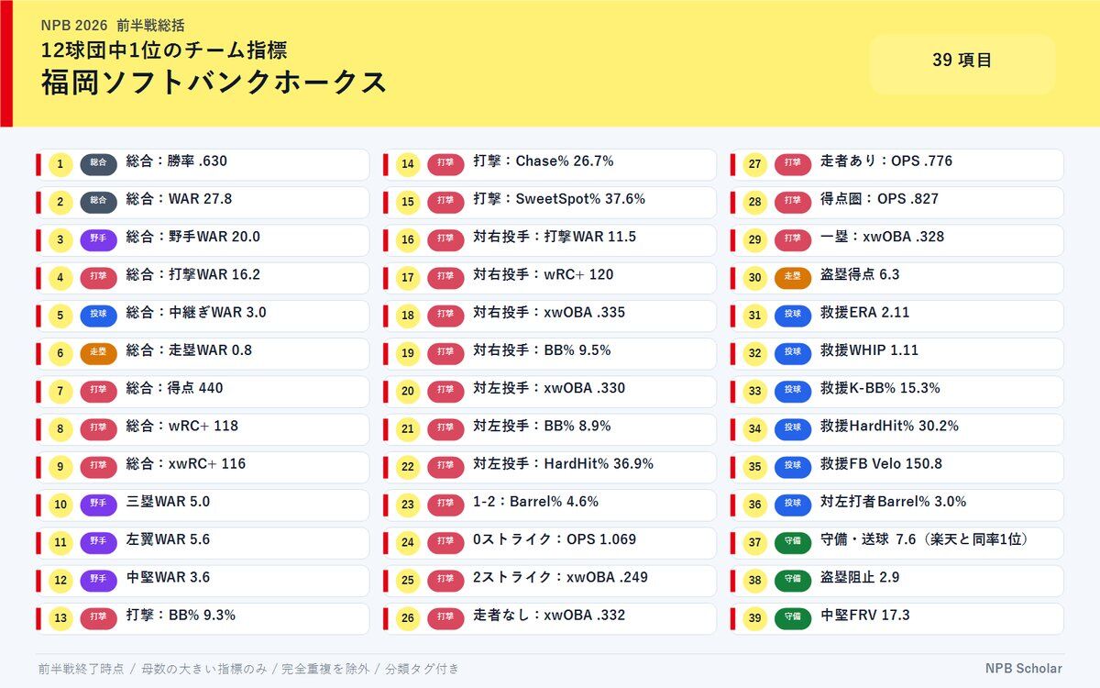Image resolution: width=1100 pixels, height=688 pixels.
Task: Select the 救援ERA 2.11 entry
Action: 897,316
